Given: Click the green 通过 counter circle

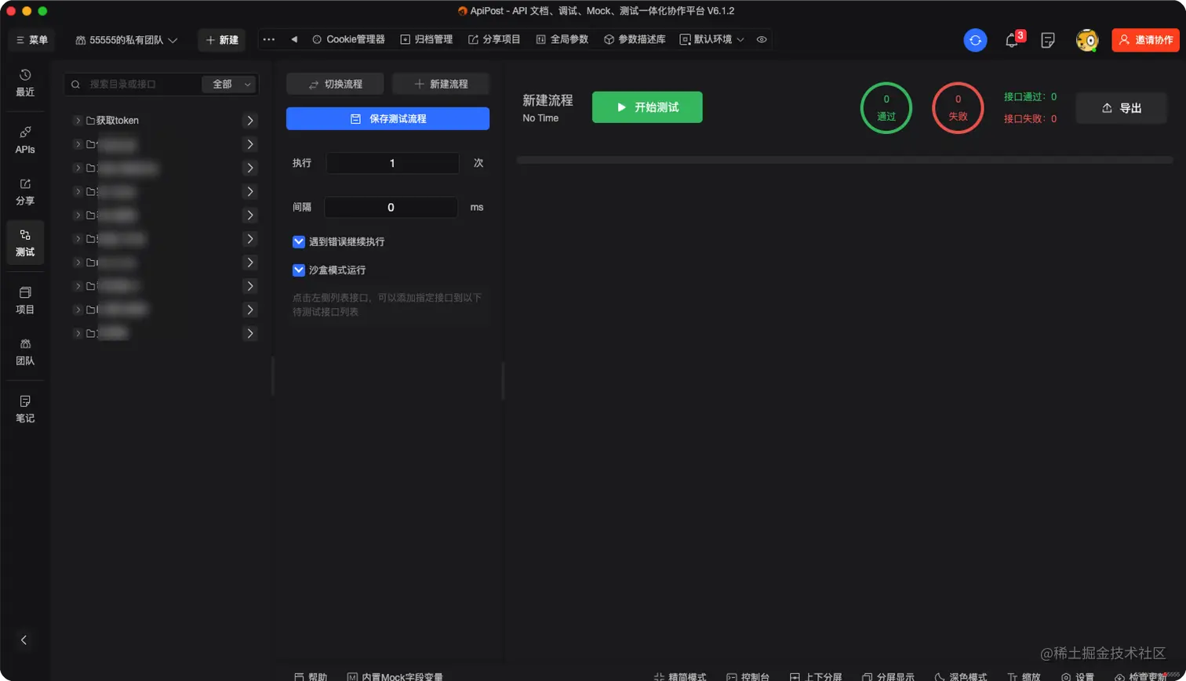Looking at the screenshot, I should click(885, 106).
